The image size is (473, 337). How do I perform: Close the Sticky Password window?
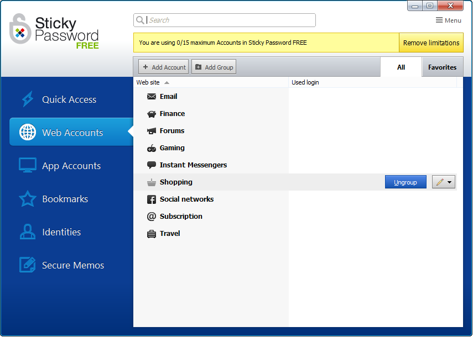tap(450, 6)
